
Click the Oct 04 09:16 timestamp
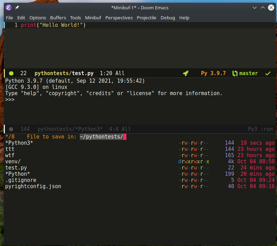(x=256, y=186)
